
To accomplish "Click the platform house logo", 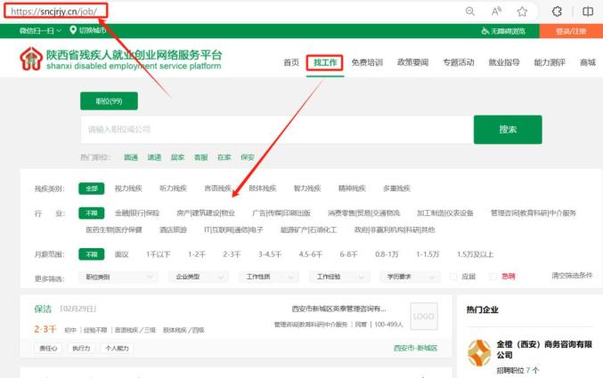I will (31, 60).
